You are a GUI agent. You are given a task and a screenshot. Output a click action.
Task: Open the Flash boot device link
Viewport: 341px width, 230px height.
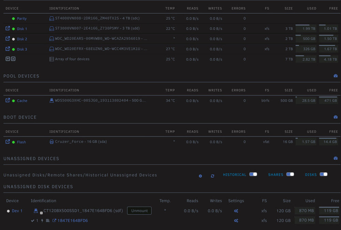coord(21,142)
